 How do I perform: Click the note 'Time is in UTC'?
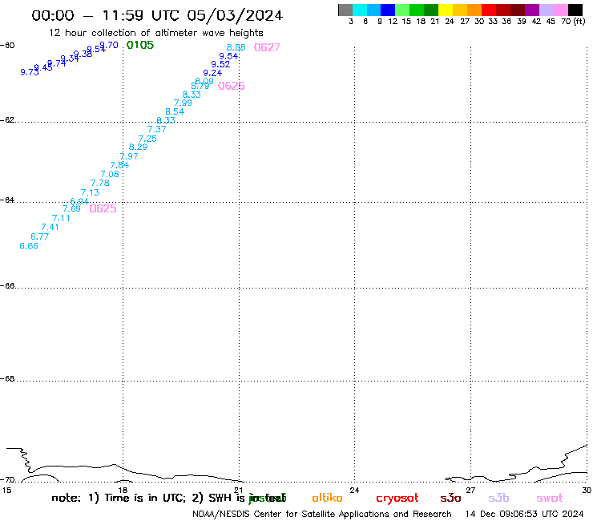tap(145, 498)
